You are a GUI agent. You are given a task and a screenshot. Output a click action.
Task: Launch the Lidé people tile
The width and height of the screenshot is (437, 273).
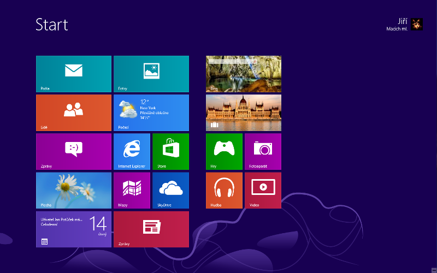(x=73, y=112)
